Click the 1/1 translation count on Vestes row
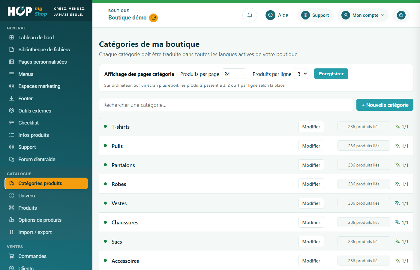Screen dimensions: 420x270 point(405,203)
